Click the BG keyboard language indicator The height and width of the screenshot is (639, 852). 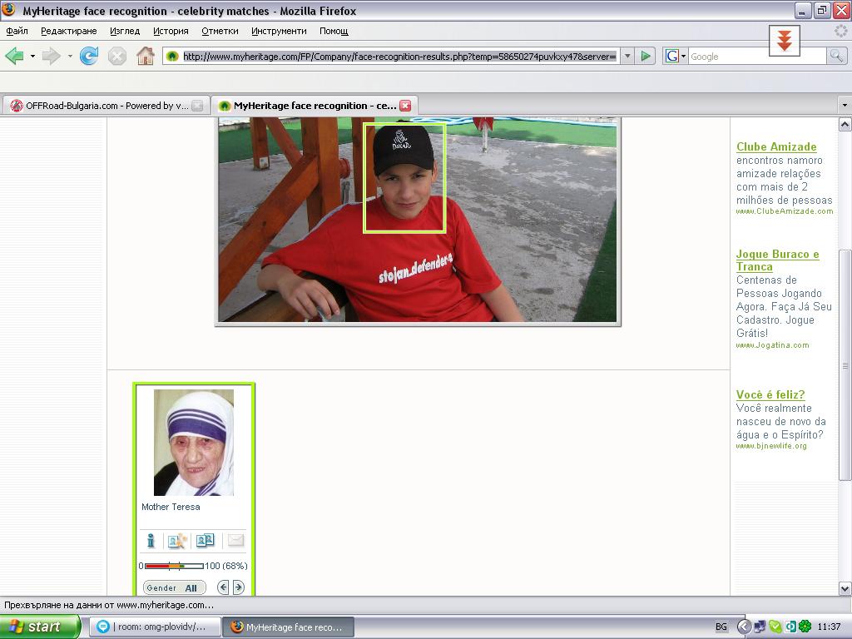(721, 627)
